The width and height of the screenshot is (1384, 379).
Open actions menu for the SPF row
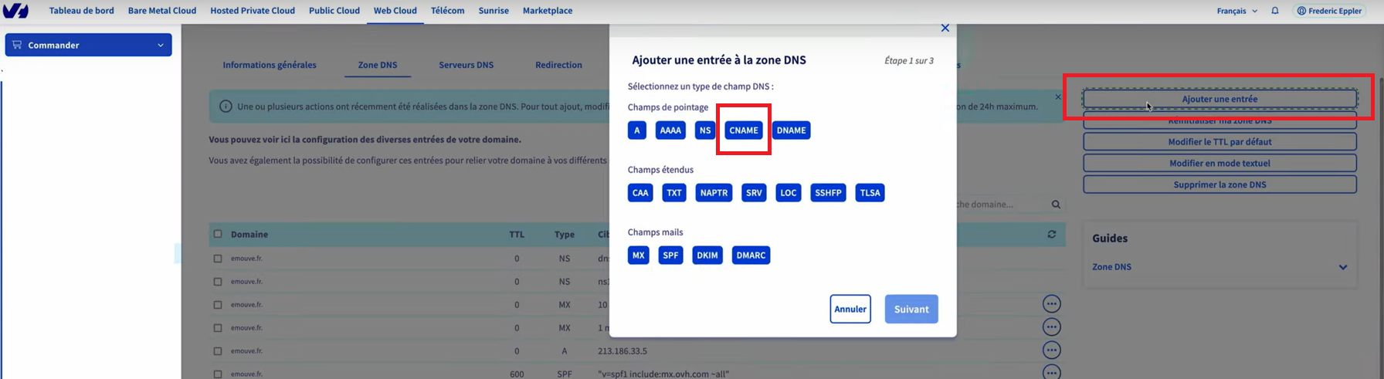1051,373
